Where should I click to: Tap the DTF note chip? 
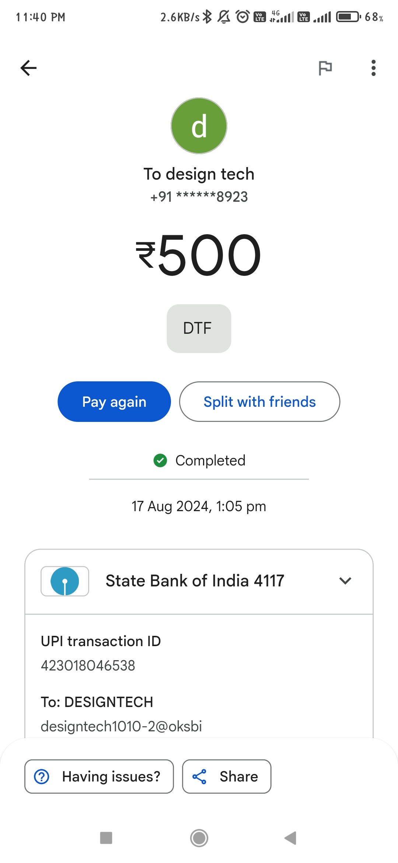click(199, 328)
